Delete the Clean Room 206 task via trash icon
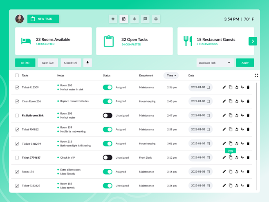Image resolution: width=269 pixels, height=202 pixels. (x=248, y=101)
